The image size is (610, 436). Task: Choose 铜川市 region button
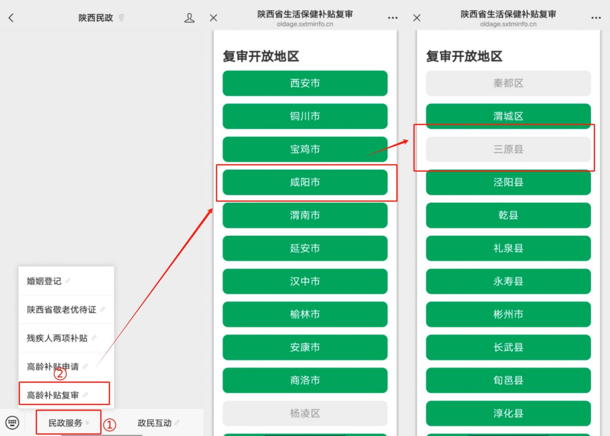[x=305, y=116]
